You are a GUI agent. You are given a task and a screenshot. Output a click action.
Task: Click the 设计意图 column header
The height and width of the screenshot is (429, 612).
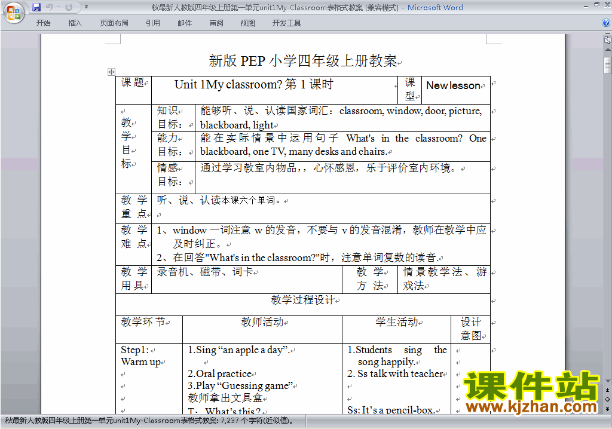point(471,329)
